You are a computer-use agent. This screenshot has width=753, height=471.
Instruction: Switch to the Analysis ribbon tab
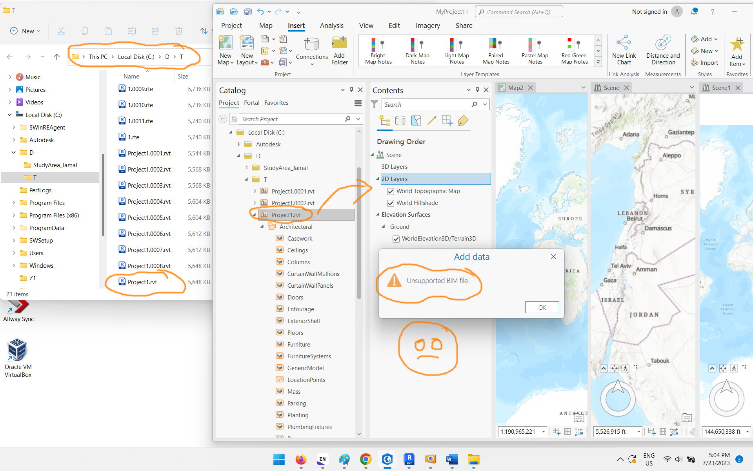pyautogui.click(x=331, y=26)
